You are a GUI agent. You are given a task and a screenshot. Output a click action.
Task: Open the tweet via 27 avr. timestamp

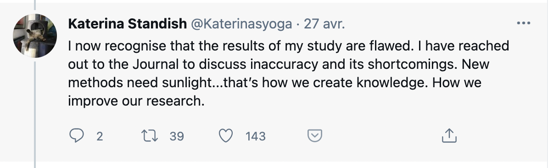[x=324, y=24]
